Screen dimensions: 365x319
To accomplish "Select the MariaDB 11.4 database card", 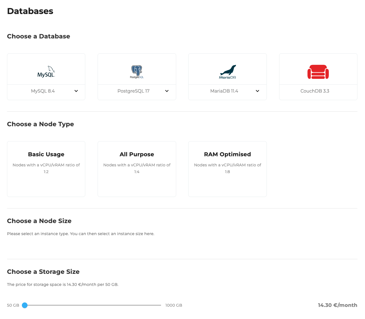I will pyautogui.click(x=227, y=76).
